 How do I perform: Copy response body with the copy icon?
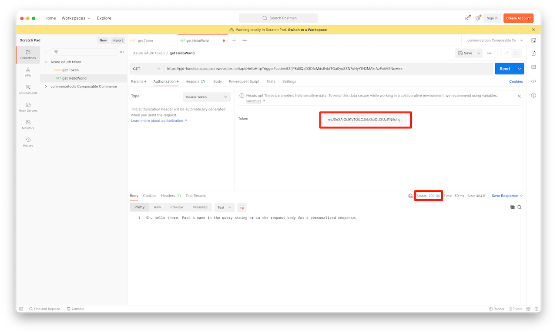click(x=512, y=207)
